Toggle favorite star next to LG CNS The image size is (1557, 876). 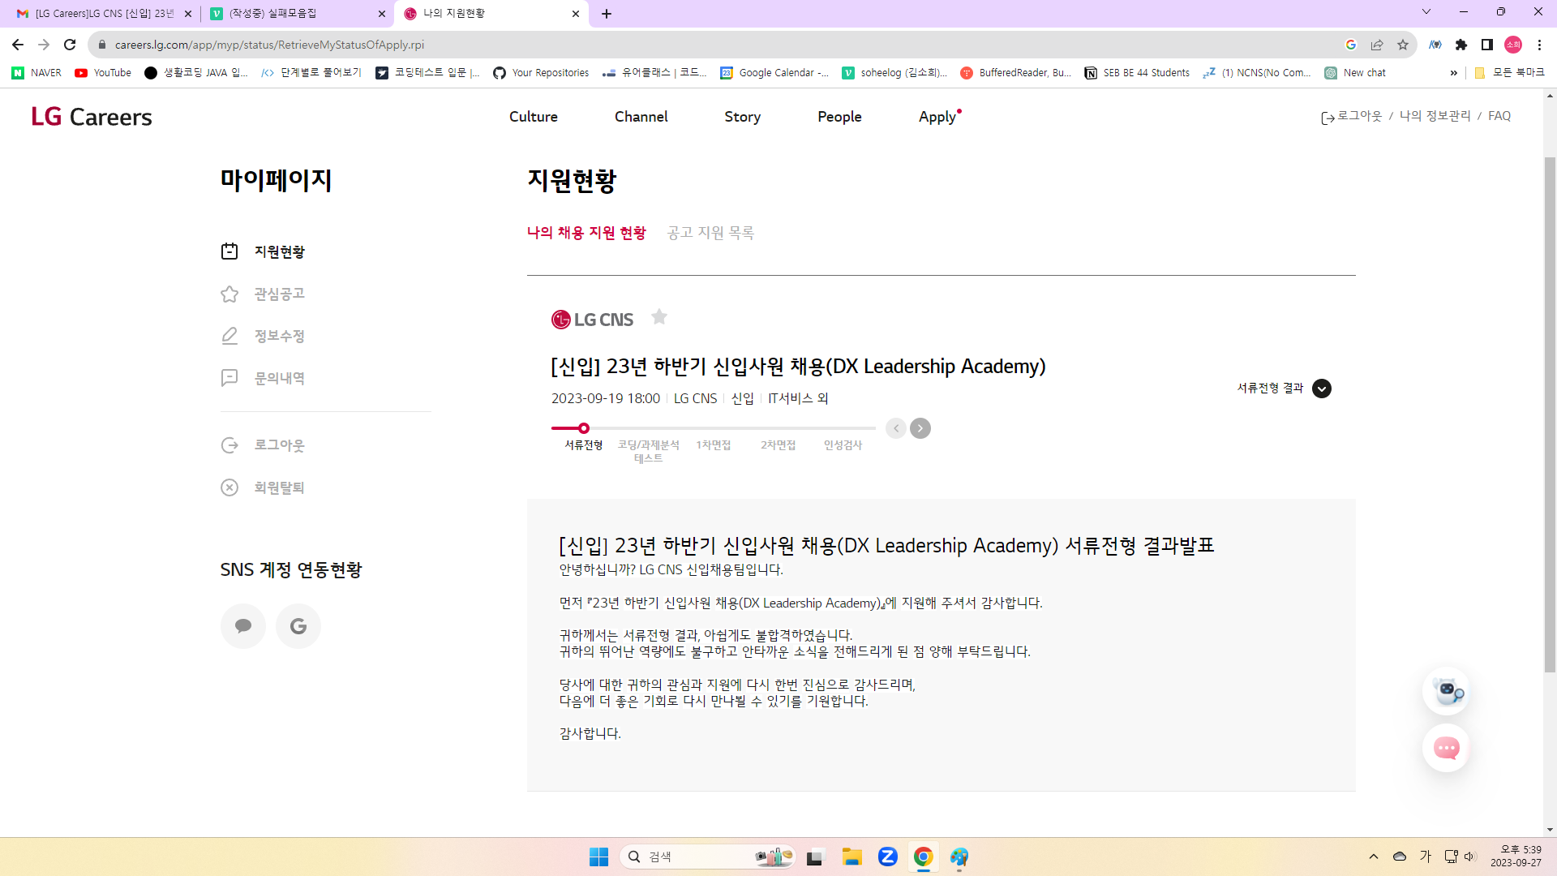(x=659, y=317)
